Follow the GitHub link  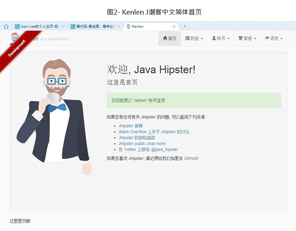191,158
